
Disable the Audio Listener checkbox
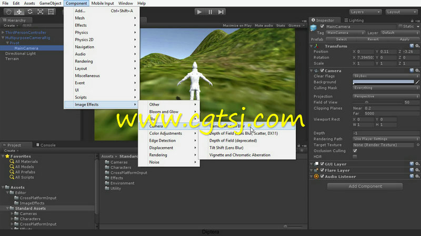pos(322,176)
